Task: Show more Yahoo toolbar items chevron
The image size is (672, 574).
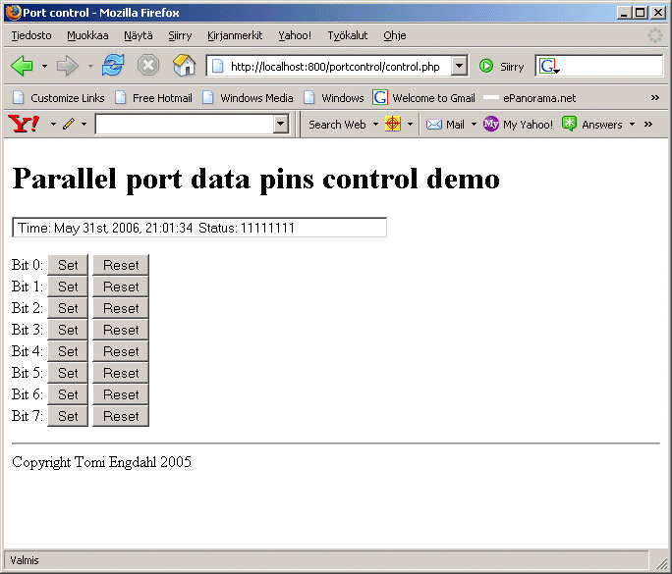Action: click(648, 125)
